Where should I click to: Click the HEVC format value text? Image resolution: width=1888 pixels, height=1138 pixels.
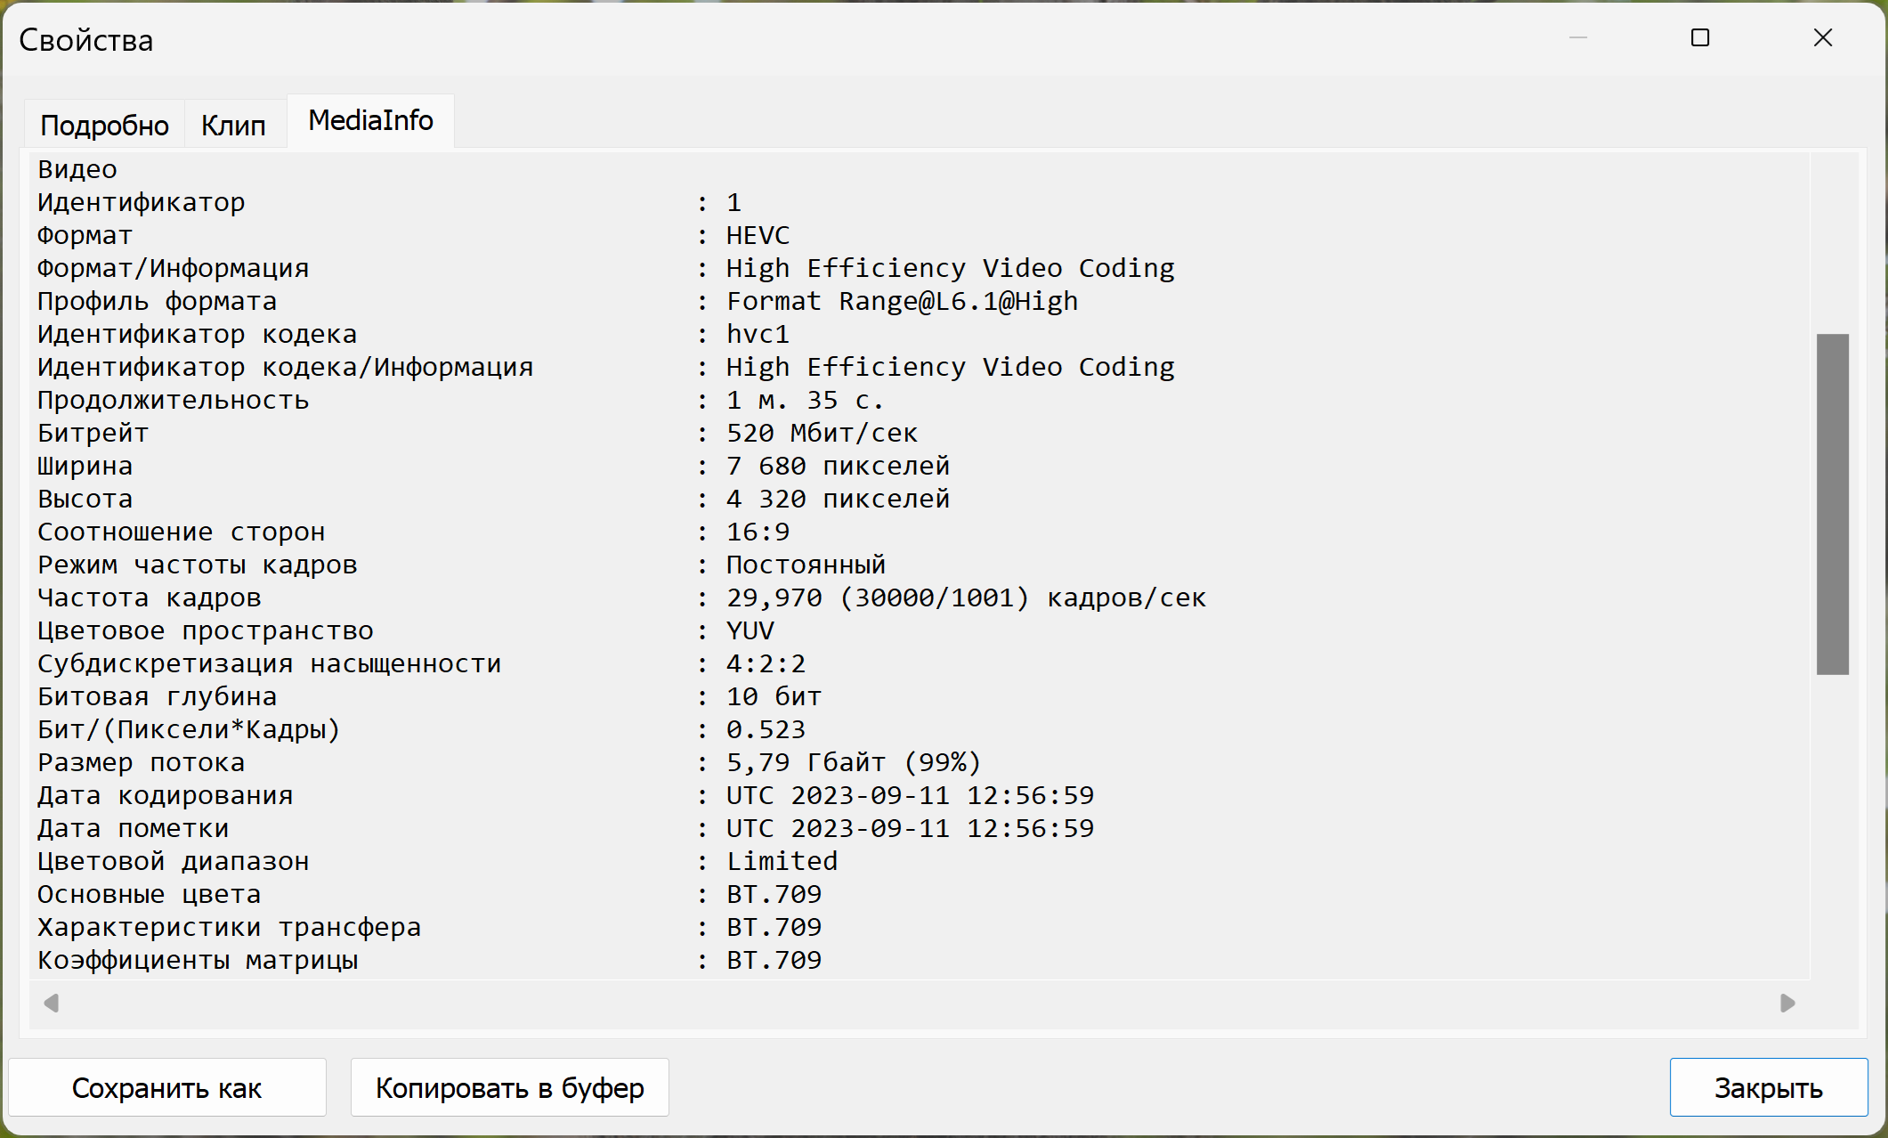coord(758,235)
